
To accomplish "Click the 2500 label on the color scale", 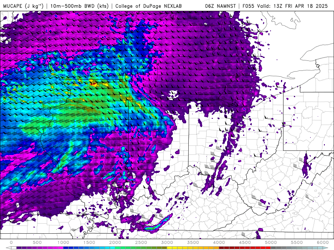I will point(141,242).
